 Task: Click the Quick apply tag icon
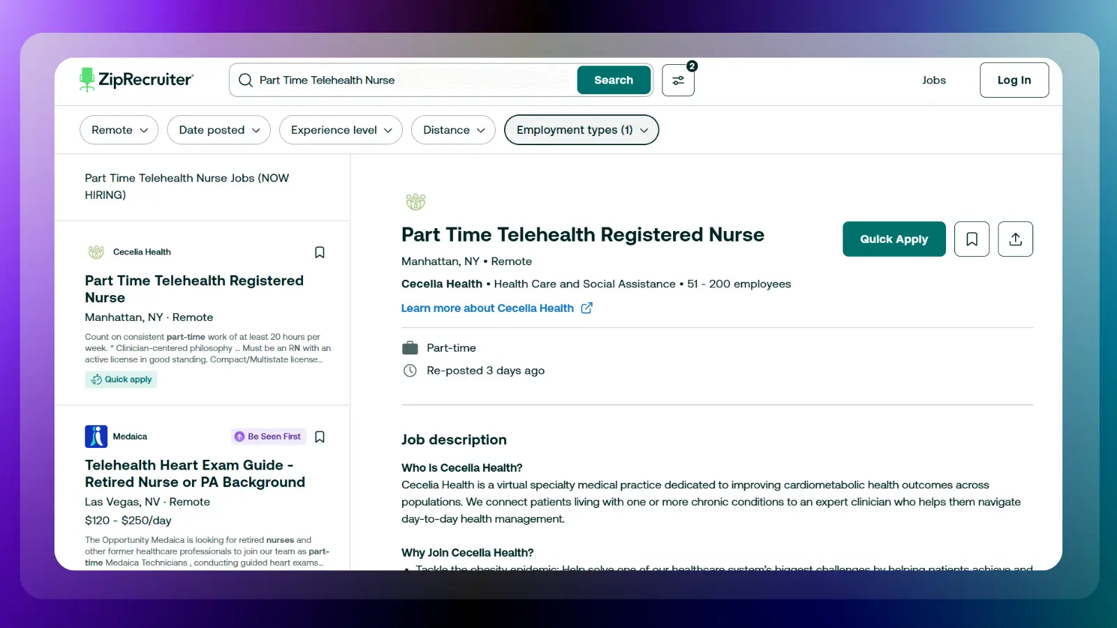[x=96, y=380]
